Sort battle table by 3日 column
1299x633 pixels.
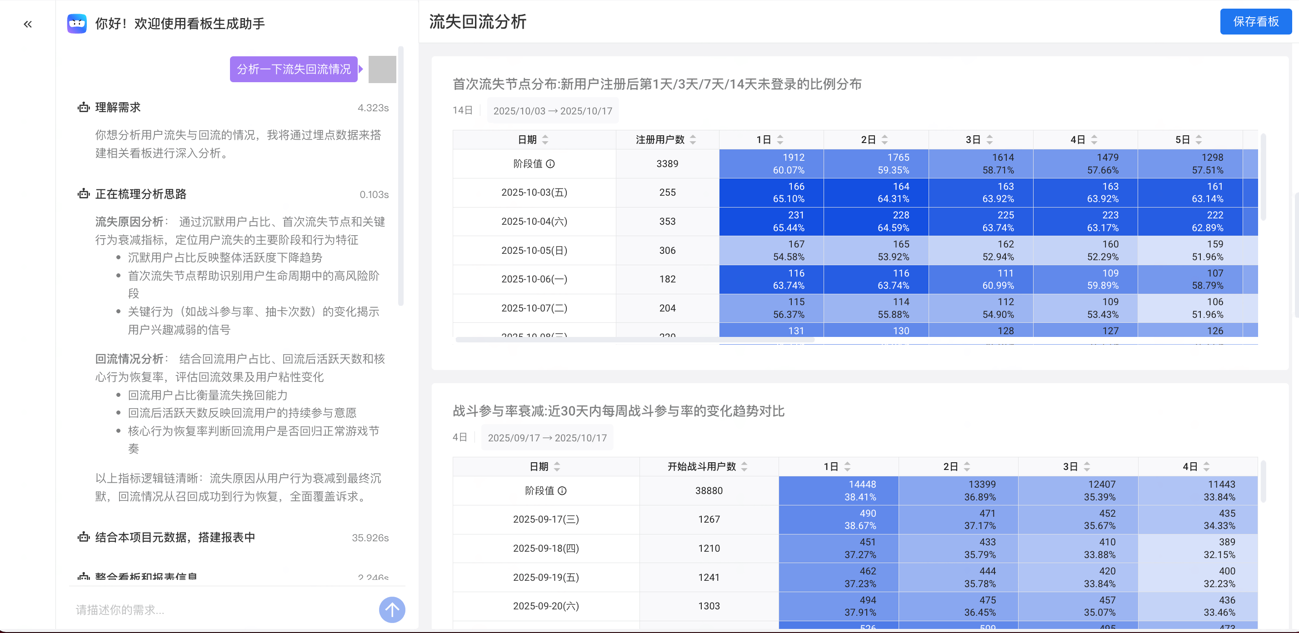(1087, 466)
